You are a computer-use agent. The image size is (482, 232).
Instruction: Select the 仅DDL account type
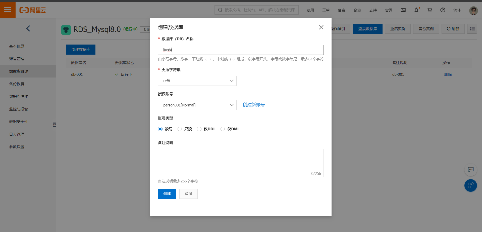(x=199, y=129)
